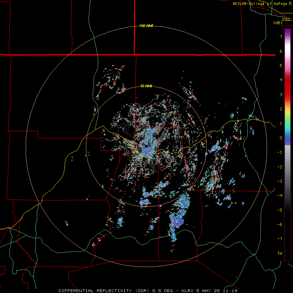This screenshot has height=293, width=293.
Task: Click the 11:19 timestamp
Action: click(230, 291)
